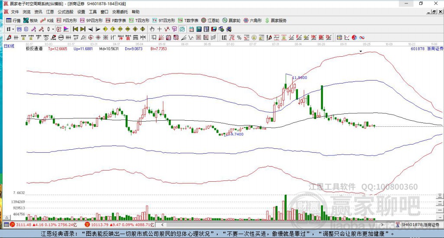Click grid icon at status bar left
This screenshot has height=238, width=444.
pyautogui.click(x=6, y=225)
